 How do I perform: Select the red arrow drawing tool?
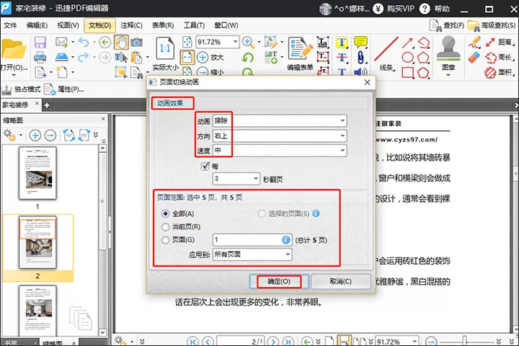click(x=407, y=43)
